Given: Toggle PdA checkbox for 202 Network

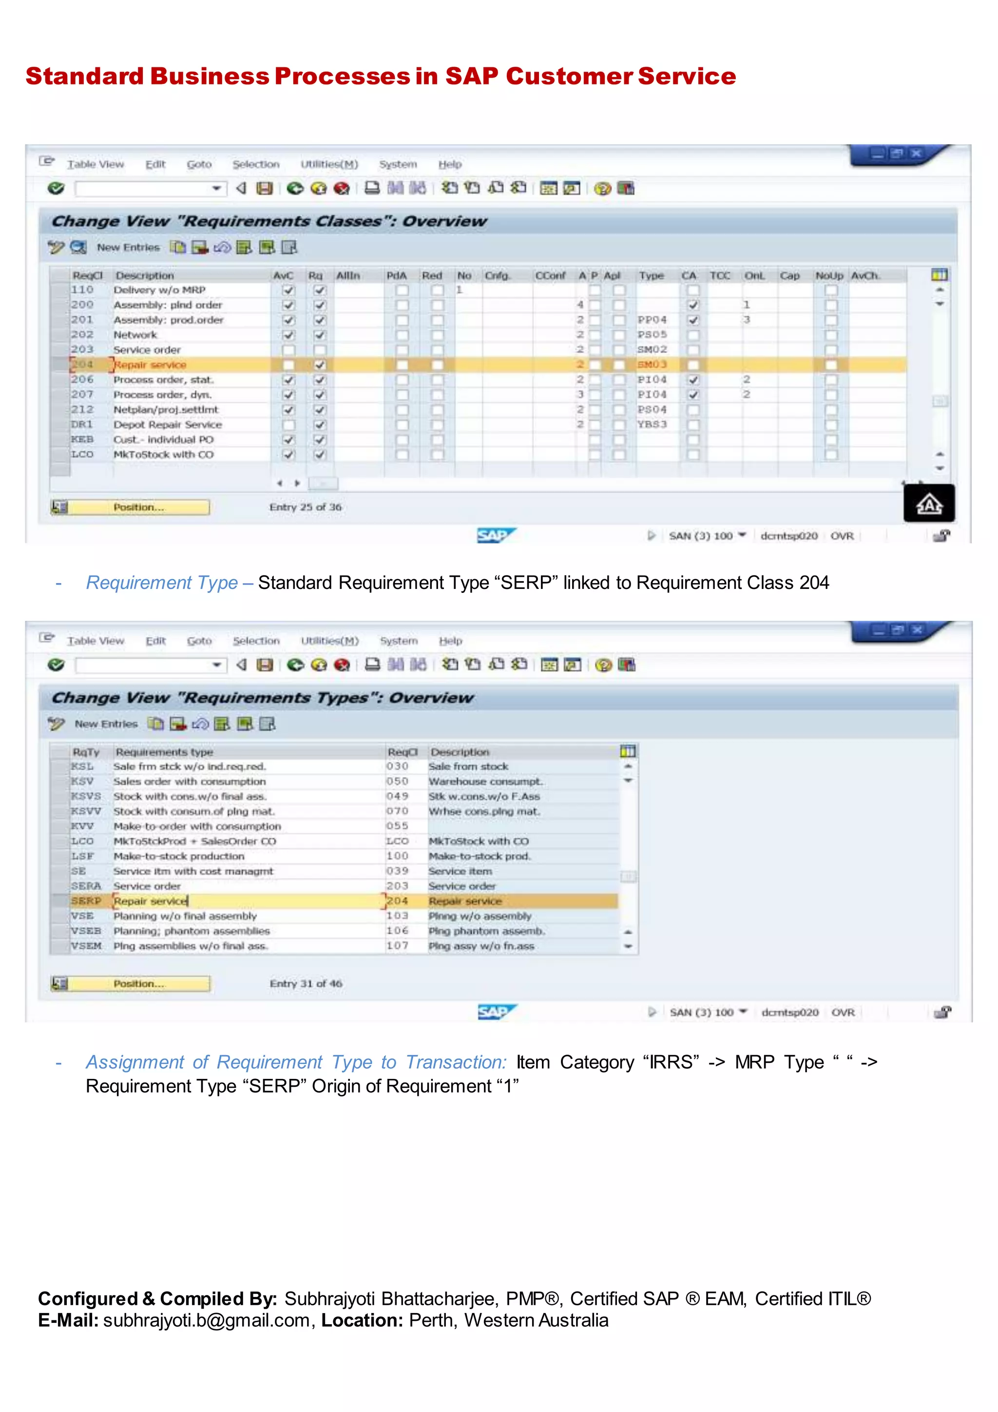Looking at the screenshot, I should (402, 335).
